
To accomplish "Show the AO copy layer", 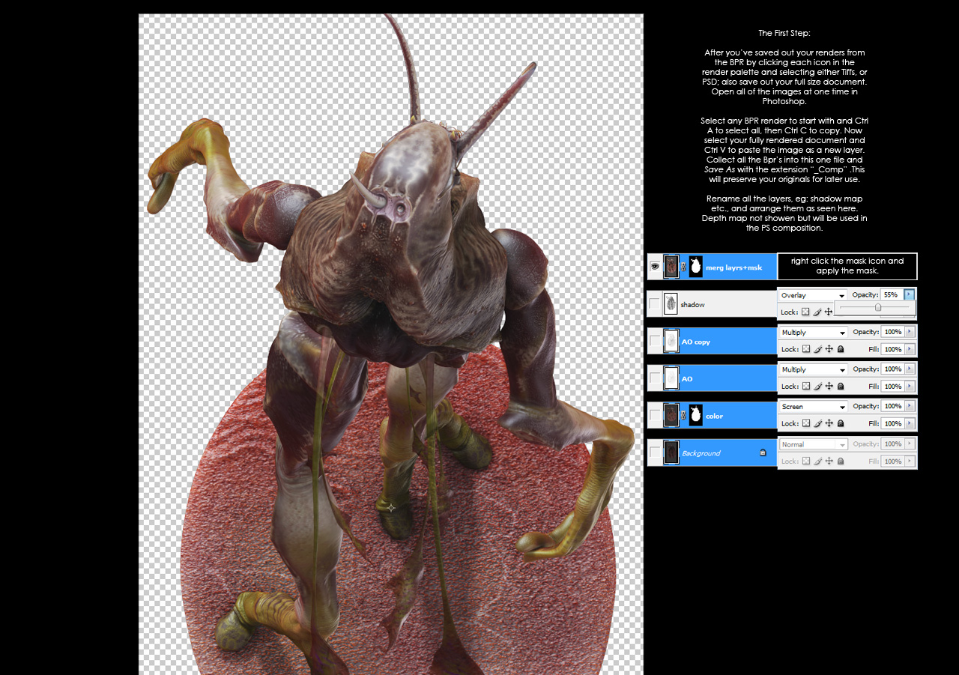I will [655, 341].
